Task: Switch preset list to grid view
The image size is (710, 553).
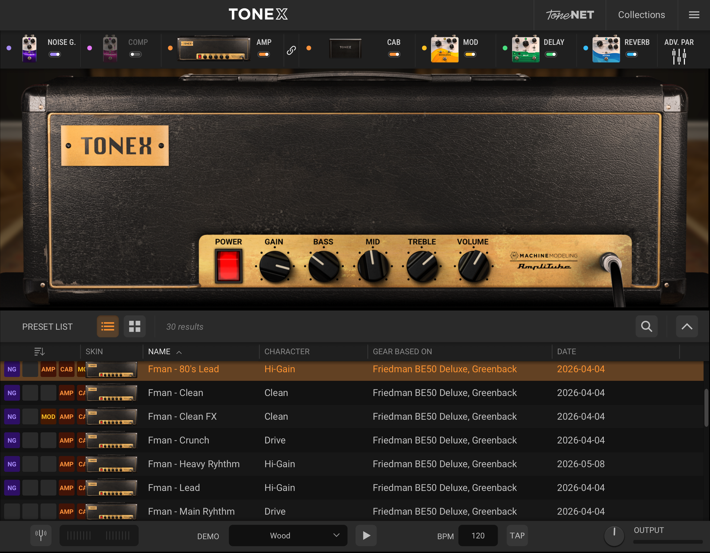Action: pyautogui.click(x=135, y=326)
